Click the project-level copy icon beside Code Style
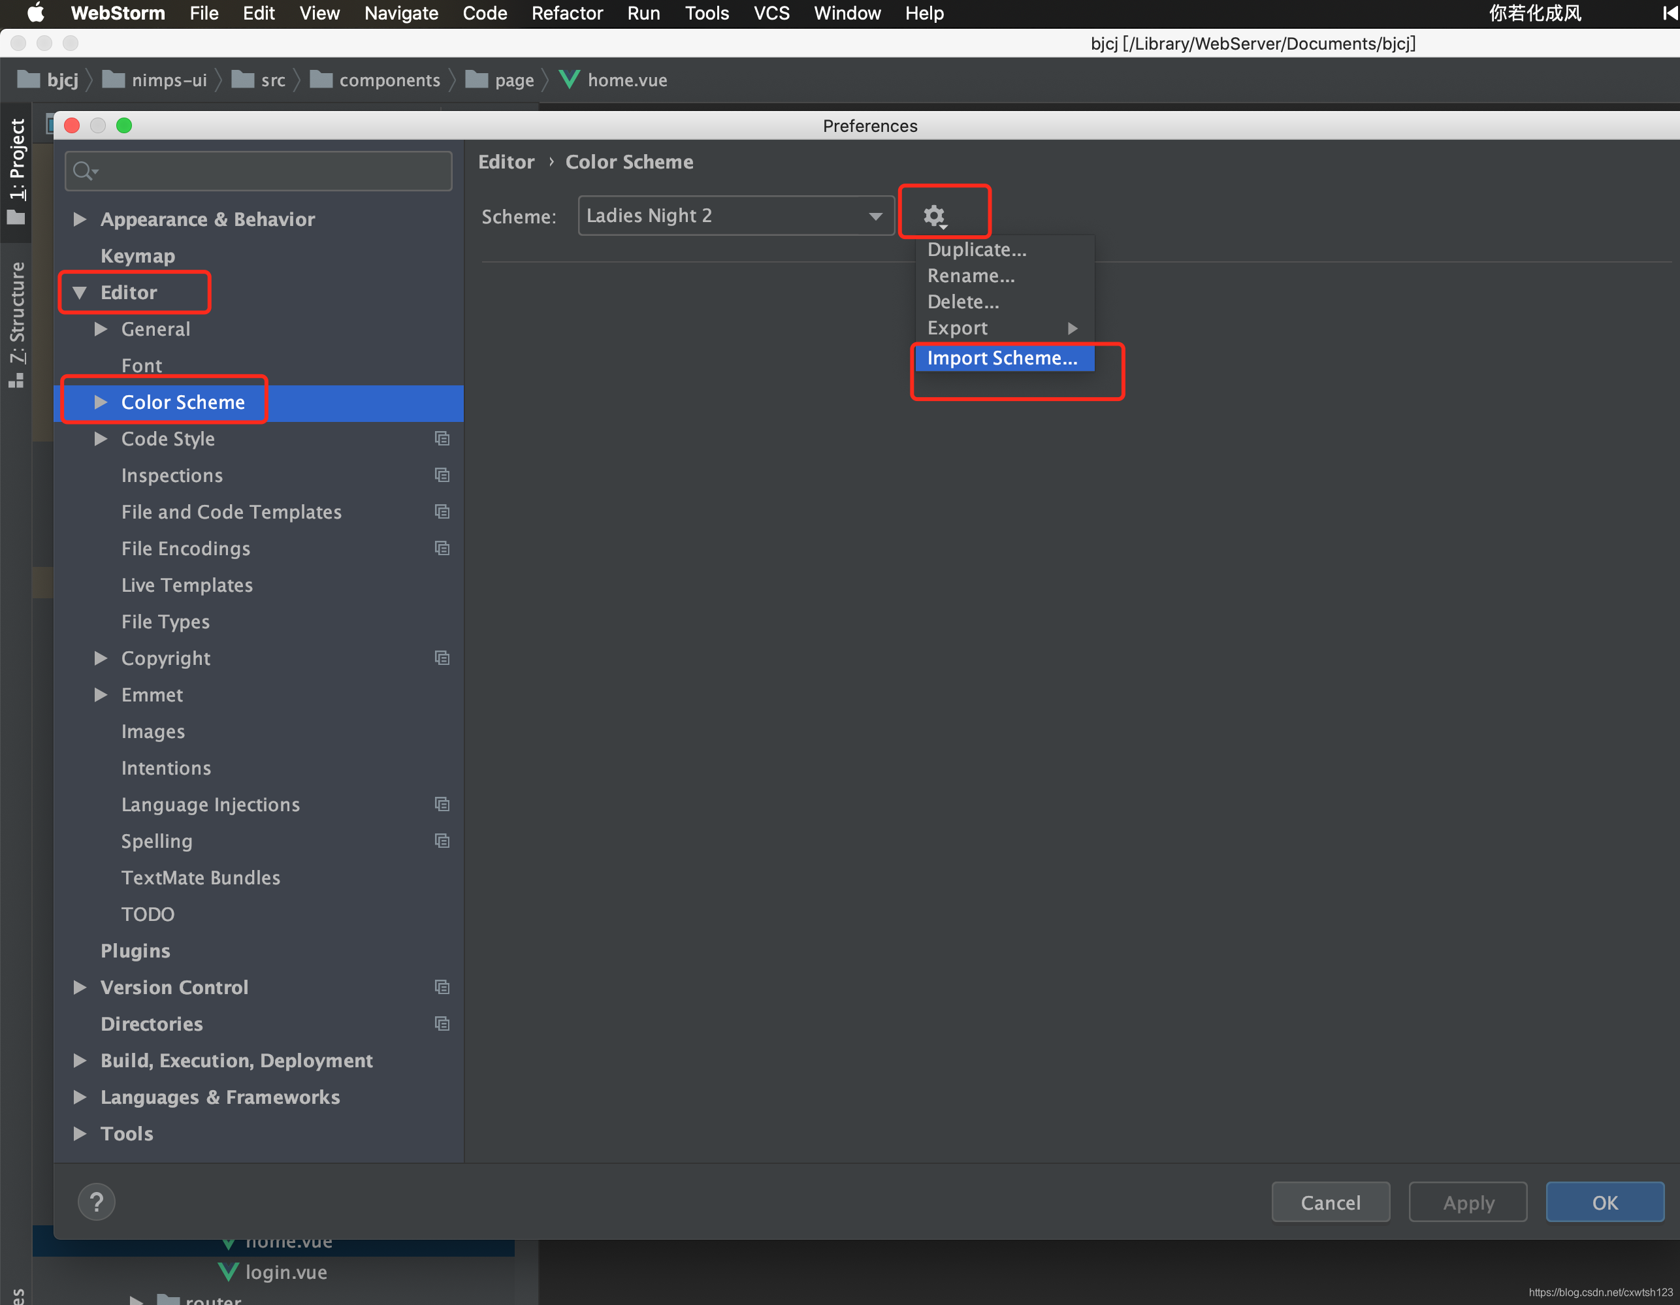The height and width of the screenshot is (1305, 1680). [x=442, y=438]
